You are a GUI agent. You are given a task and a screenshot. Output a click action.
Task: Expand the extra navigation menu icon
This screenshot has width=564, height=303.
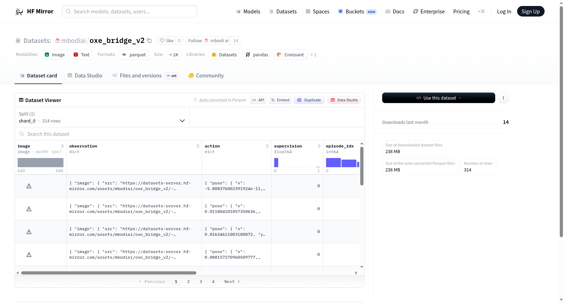pyautogui.click(x=481, y=12)
